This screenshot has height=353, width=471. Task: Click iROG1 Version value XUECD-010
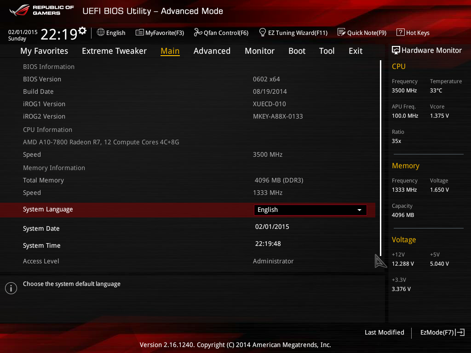(x=269, y=104)
